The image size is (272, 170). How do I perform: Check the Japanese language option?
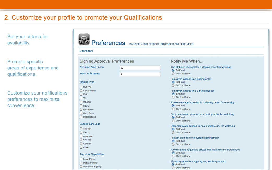click(x=81, y=136)
